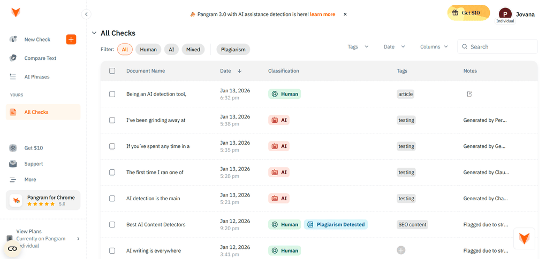Click the yellow Get $10 button

[x=468, y=13]
